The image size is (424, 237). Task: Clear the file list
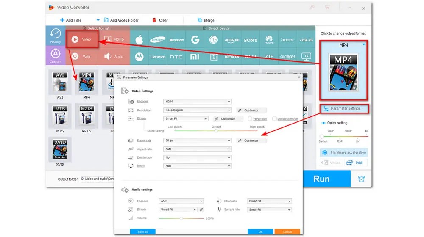(x=160, y=20)
